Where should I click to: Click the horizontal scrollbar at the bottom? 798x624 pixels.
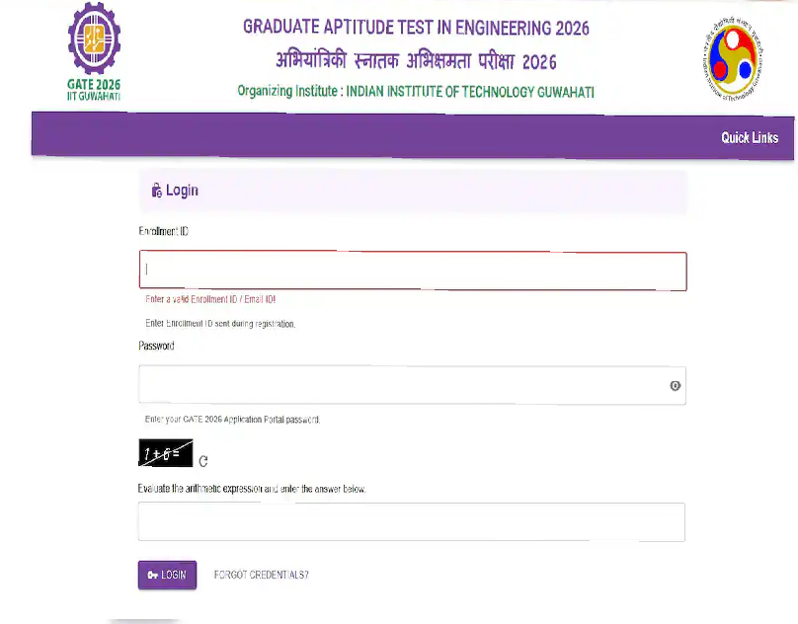pyautogui.click(x=148, y=621)
